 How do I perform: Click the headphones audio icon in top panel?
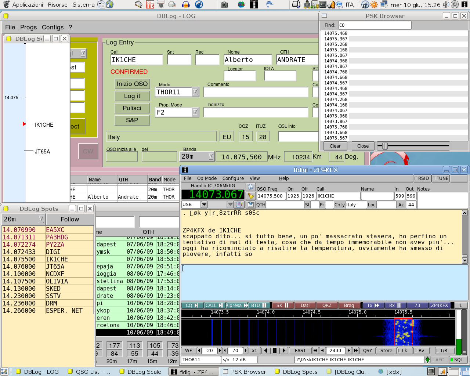(x=186, y=5)
